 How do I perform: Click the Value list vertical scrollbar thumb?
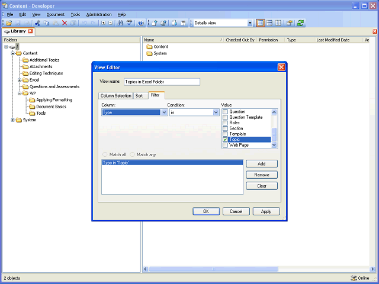click(274, 134)
